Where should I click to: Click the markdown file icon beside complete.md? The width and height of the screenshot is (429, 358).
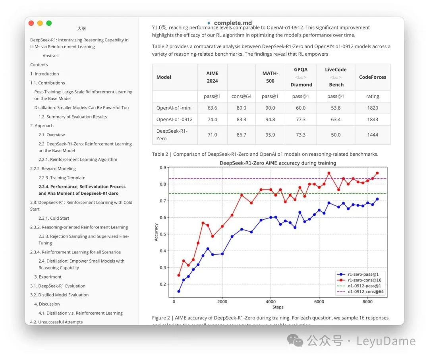(209, 23)
